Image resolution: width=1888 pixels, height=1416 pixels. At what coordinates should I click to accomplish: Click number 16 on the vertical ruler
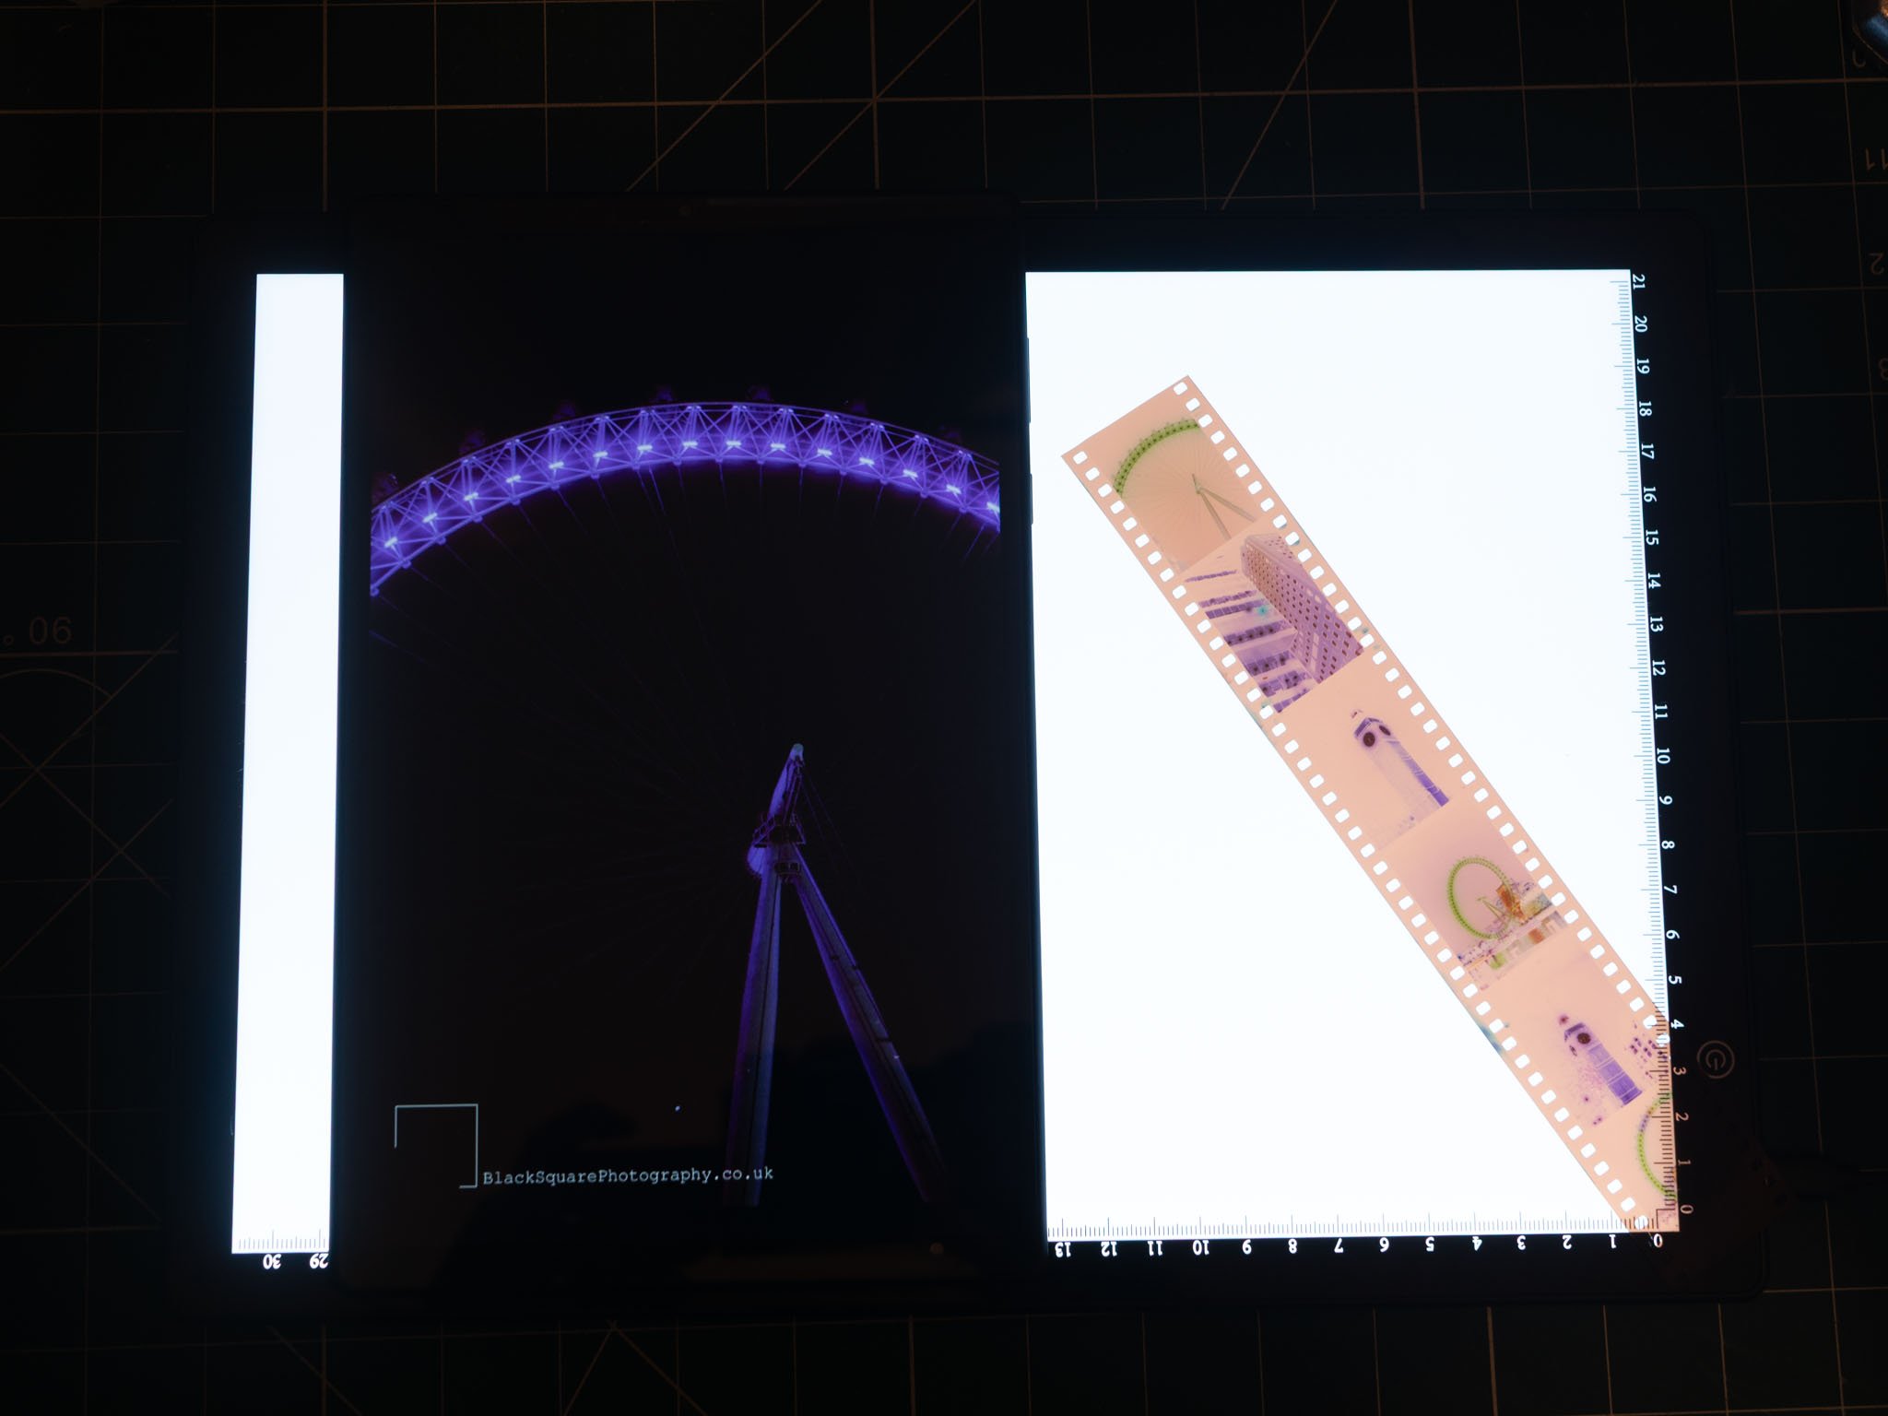pyautogui.click(x=1648, y=495)
